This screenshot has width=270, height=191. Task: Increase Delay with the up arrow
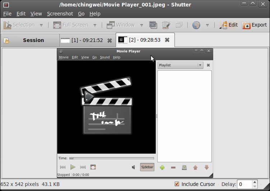[255, 182]
